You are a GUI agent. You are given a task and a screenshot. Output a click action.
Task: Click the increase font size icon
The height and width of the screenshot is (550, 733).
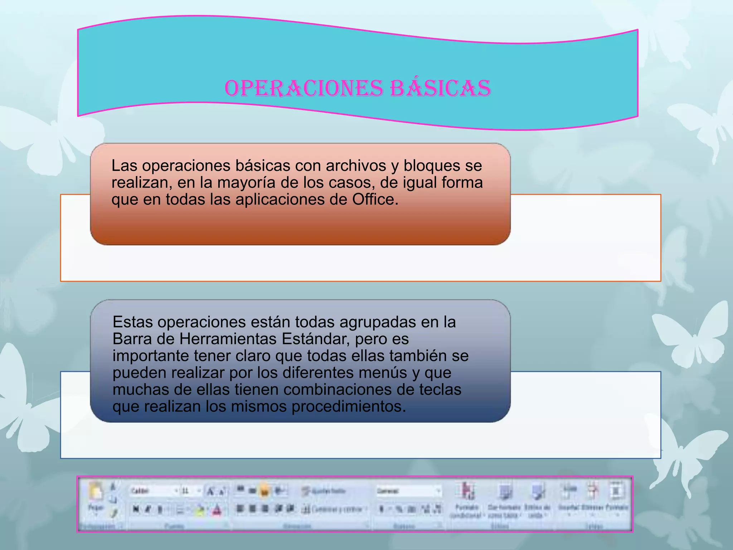[x=211, y=491]
